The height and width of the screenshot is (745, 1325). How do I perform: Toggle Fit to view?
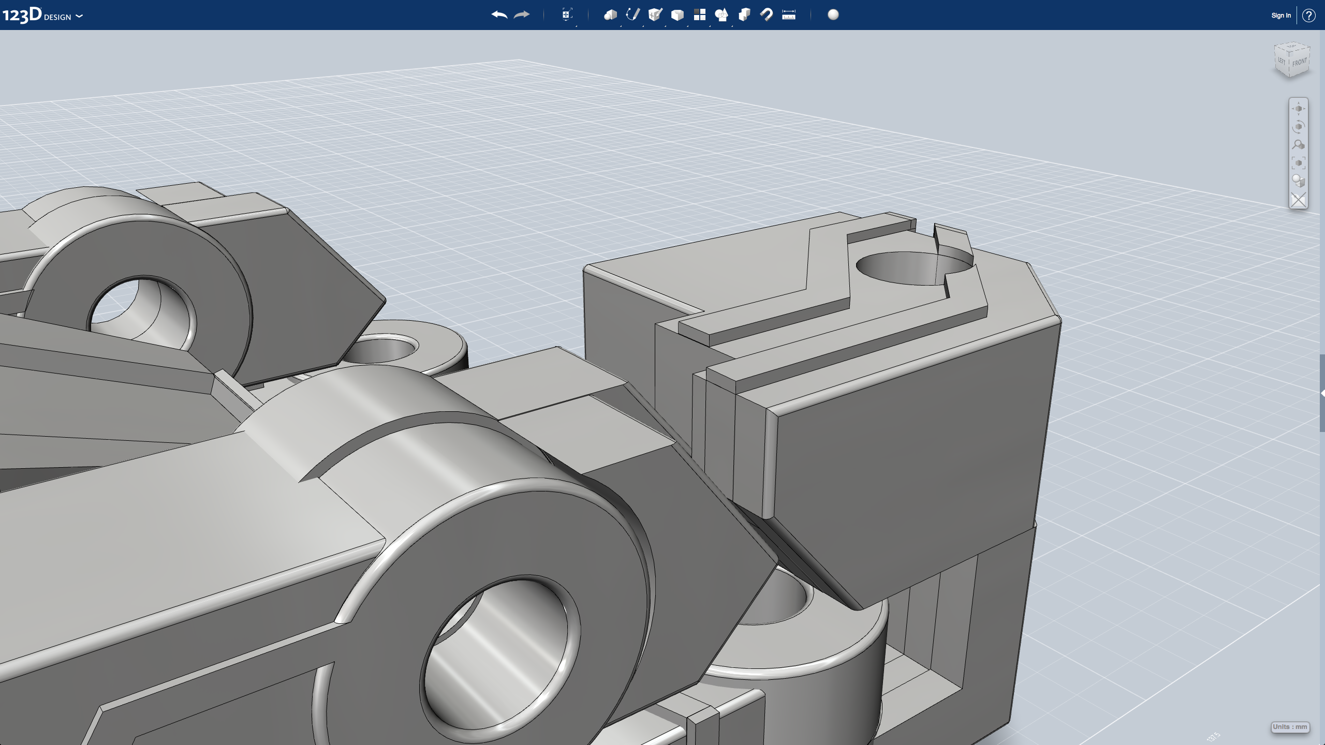point(1299,163)
